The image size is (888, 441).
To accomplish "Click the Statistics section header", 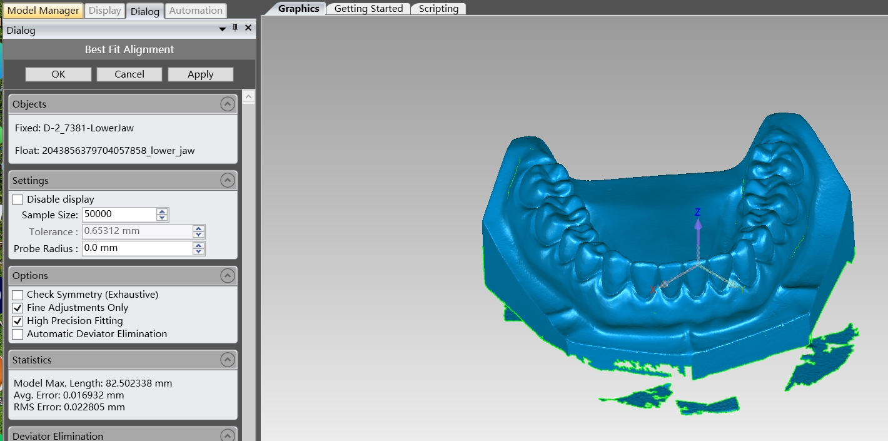I will 123,360.
